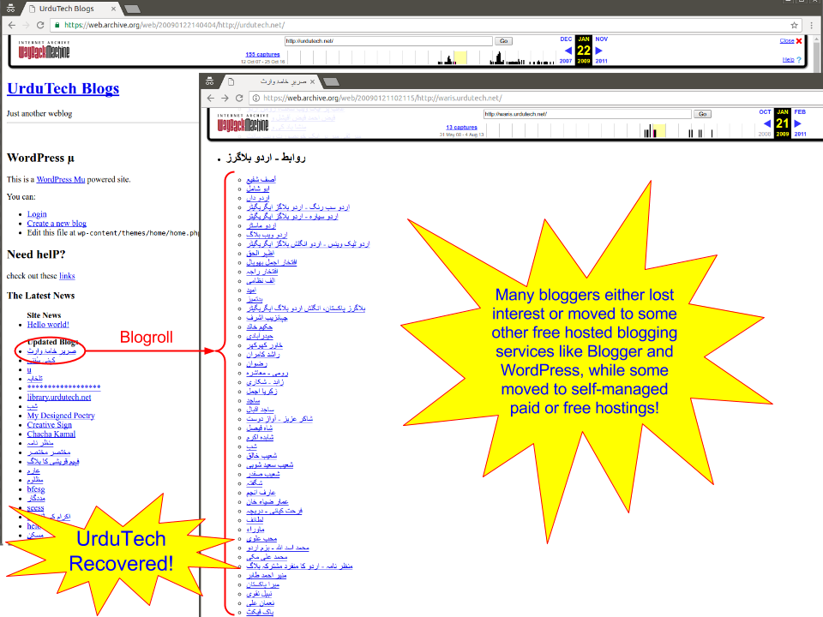Select the Urdu-titled tab in front window
The width and height of the screenshot is (823, 617).
(x=272, y=81)
